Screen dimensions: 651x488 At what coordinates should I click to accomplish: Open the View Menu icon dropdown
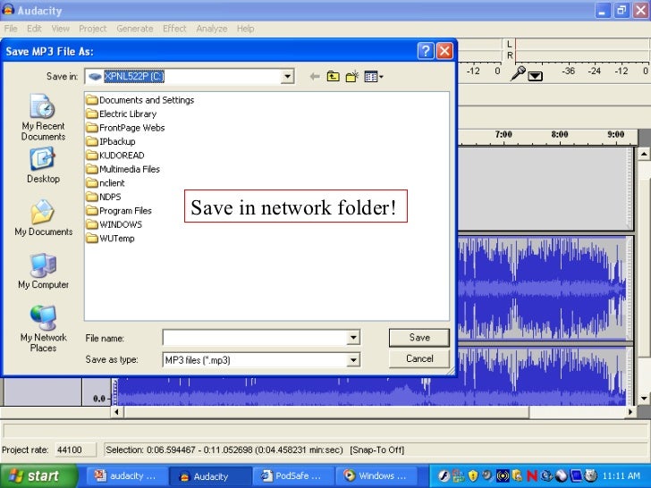coord(374,76)
